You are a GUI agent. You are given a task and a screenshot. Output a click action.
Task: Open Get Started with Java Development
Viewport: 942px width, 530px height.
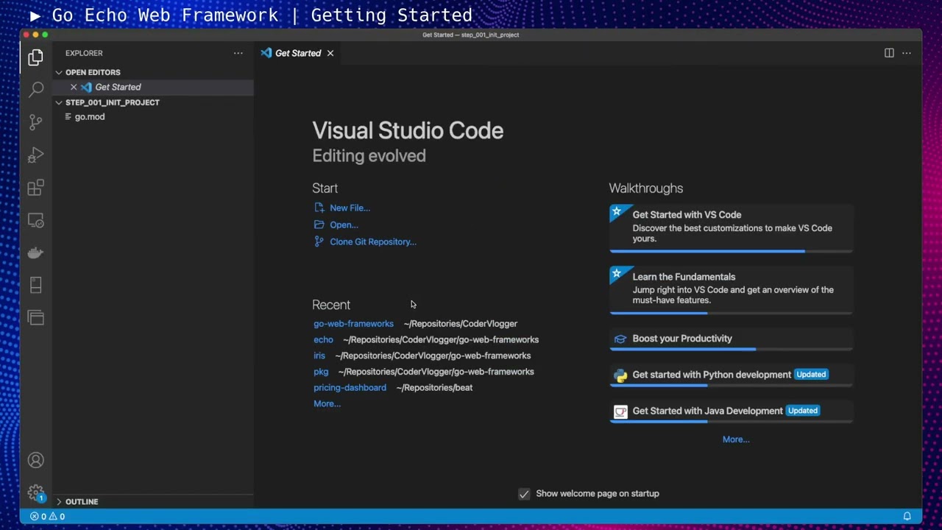[x=731, y=411]
